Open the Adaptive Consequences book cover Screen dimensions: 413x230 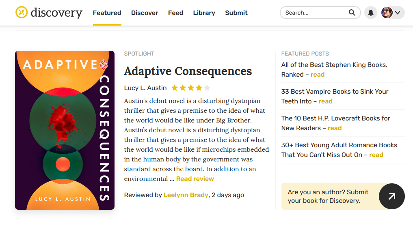[65, 130]
